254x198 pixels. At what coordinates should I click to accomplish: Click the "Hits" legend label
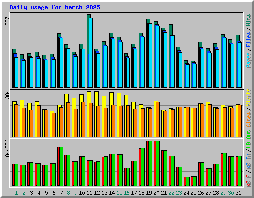tap(249, 20)
